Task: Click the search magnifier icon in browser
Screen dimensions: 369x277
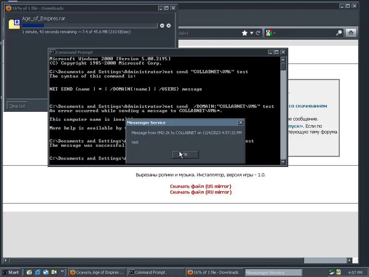Action: (339, 33)
